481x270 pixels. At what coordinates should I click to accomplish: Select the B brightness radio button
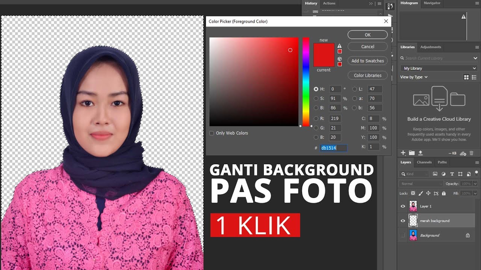click(x=316, y=108)
